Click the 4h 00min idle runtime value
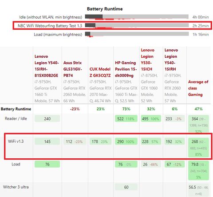This screenshot has height=197, width=213. pyautogui.click(x=201, y=17)
